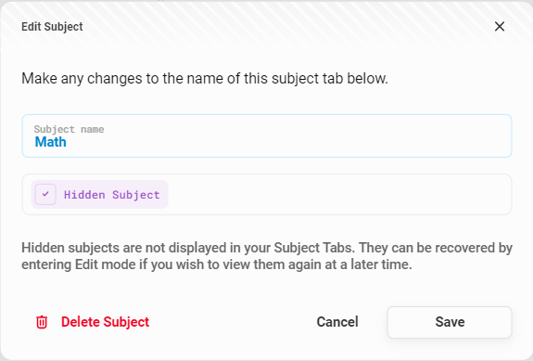The image size is (533, 361).
Task: Place cursor on the Math text
Action: point(51,142)
